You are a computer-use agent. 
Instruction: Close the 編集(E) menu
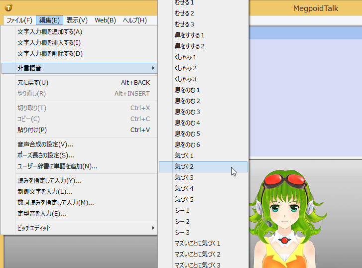click(49, 20)
